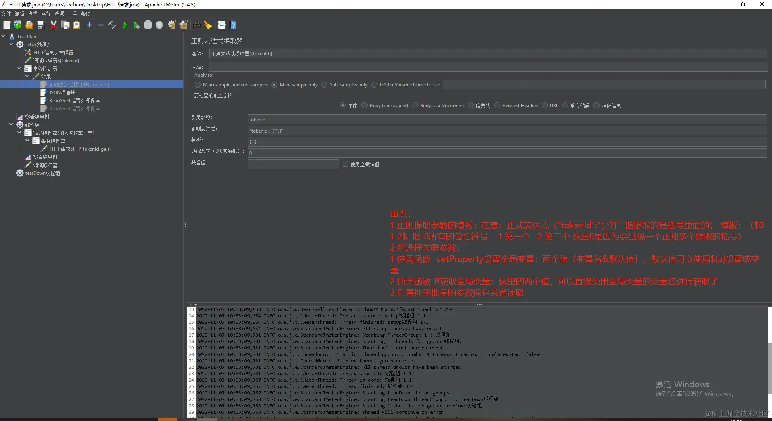Open the 工具 menu
The width and height of the screenshot is (772, 421).
(x=72, y=14)
